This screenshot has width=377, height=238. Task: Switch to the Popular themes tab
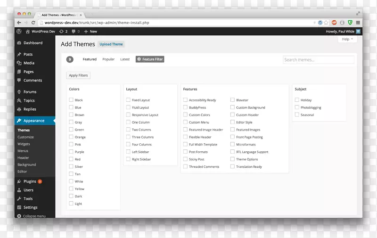pyautogui.click(x=108, y=59)
